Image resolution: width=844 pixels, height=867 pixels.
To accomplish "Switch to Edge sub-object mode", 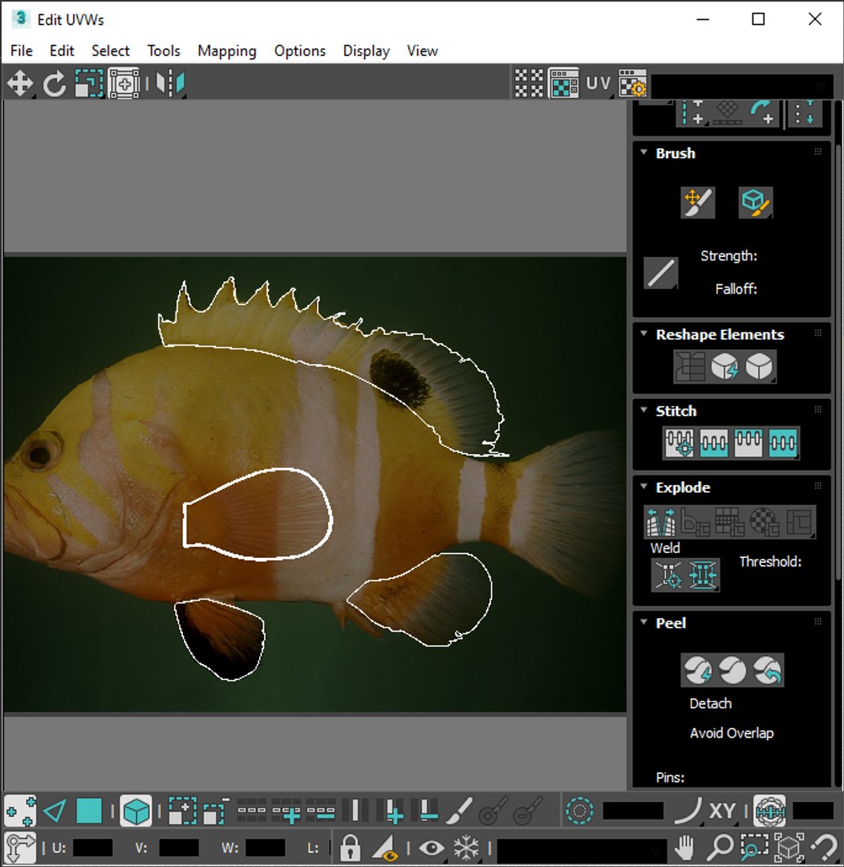I will pos(55,811).
